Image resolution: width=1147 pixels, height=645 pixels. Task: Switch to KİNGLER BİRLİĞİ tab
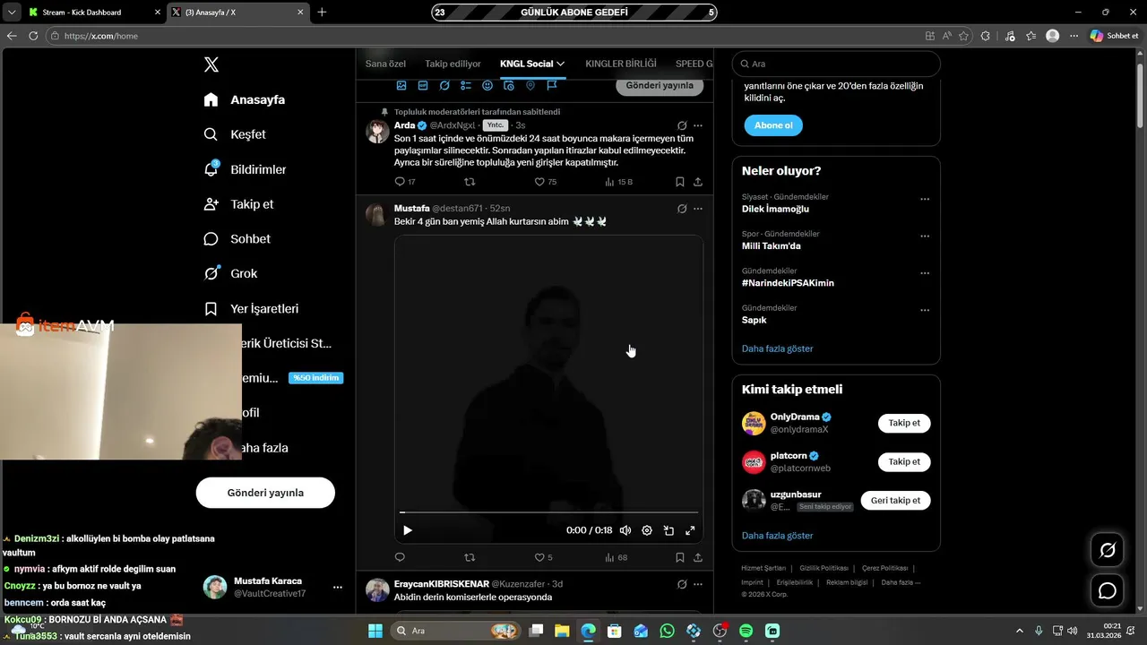point(621,64)
